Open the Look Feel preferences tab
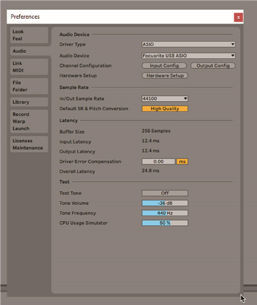 [x=29, y=35]
